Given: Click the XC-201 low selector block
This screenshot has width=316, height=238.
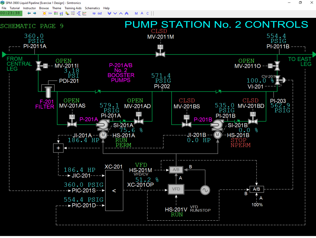Looking at the screenshot, I should (x=114, y=190).
